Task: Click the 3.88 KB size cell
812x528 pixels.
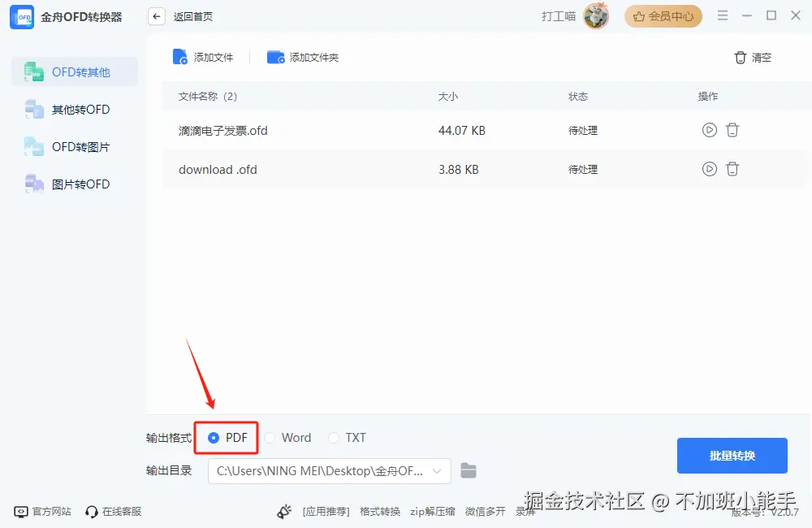Action: pyautogui.click(x=459, y=170)
